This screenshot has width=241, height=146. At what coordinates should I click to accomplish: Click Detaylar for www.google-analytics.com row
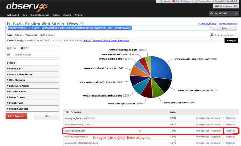[x=231, y=118]
